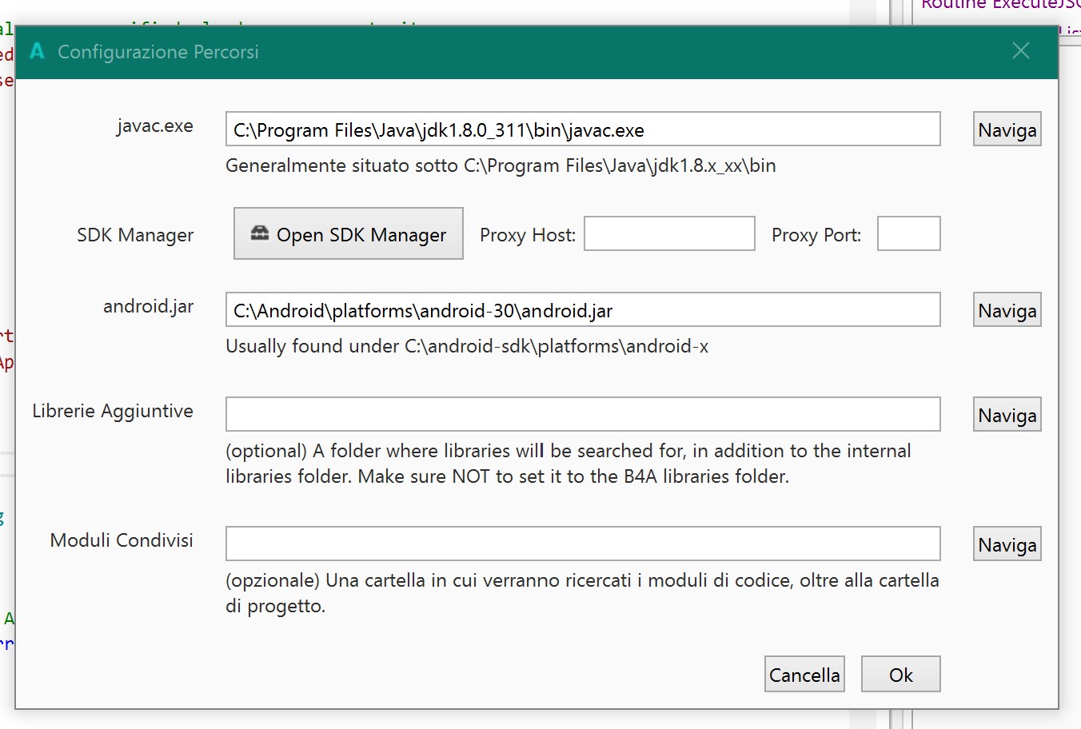Viewport: 1081px width, 729px height.
Task: Hit Naviga beside the Moduli Condivisi field
Action: [x=1007, y=544]
